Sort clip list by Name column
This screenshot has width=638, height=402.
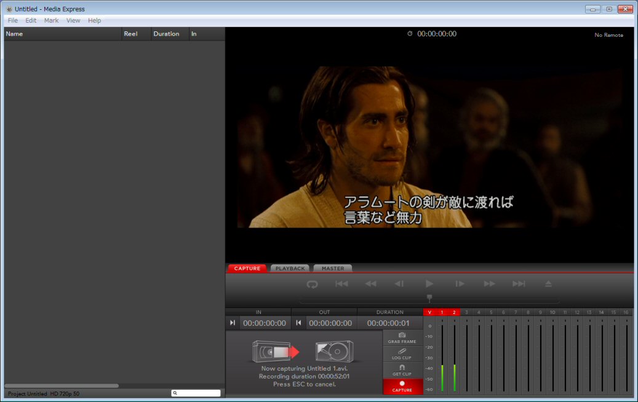coord(63,34)
